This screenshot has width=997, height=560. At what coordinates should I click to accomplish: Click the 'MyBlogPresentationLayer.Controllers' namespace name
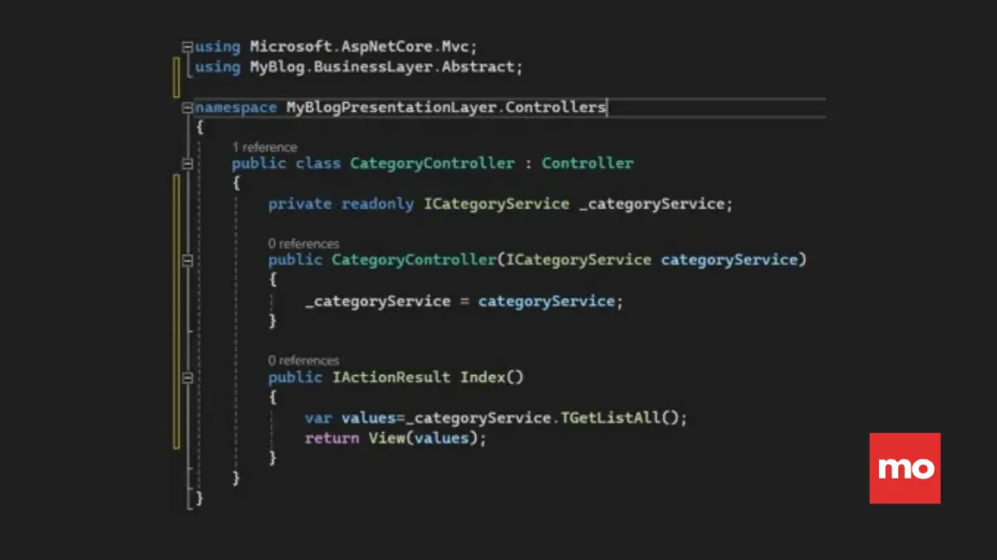pyautogui.click(x=446, y=107)
